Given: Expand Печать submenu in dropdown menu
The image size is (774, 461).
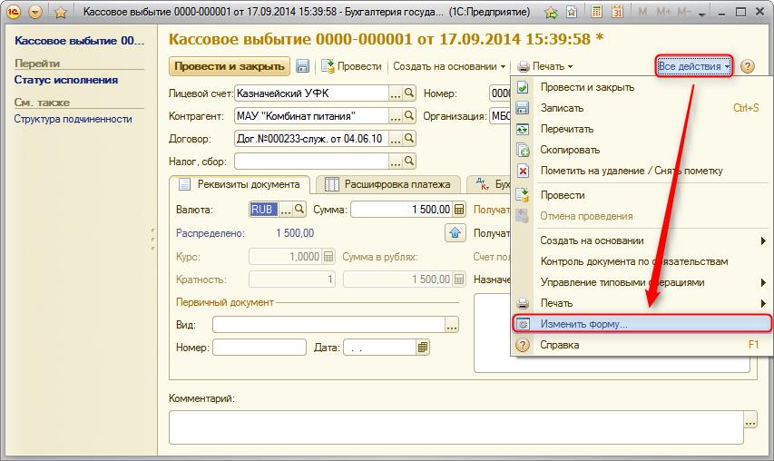Looking at the screenshot, I should (x=642, y=303).
